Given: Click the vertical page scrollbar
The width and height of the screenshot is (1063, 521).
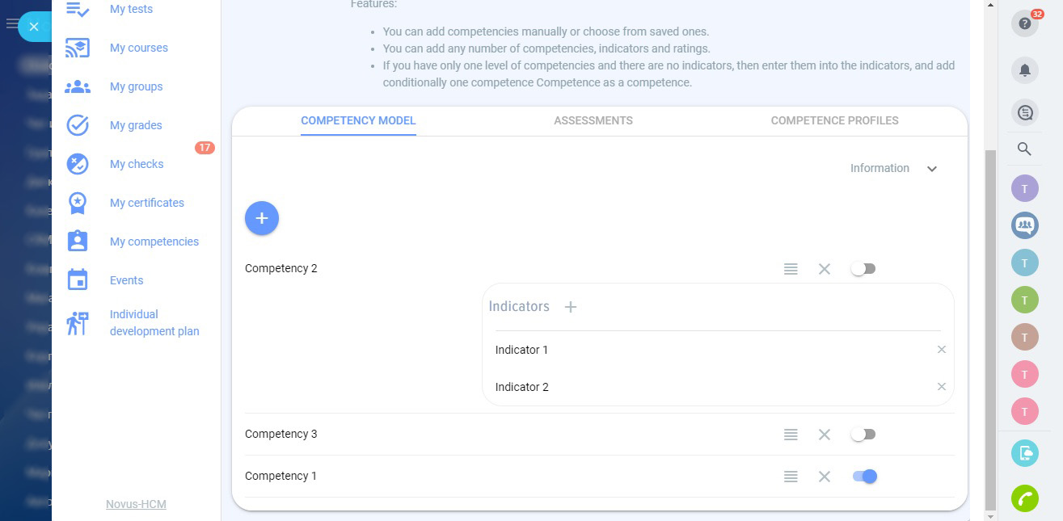Looking at the screenshot, I should coord(990,323).
